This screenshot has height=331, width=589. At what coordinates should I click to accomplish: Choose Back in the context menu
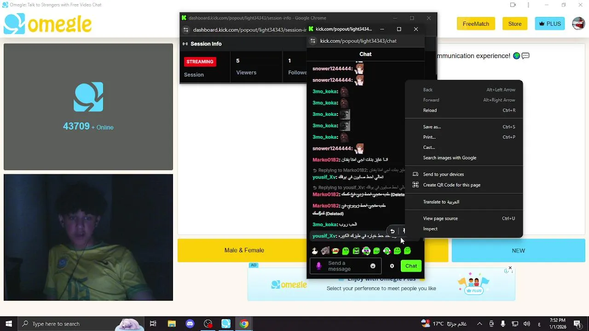coord(428,90)
